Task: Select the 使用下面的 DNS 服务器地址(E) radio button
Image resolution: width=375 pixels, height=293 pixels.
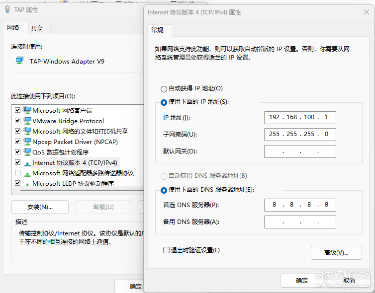Action: [164, 190]
